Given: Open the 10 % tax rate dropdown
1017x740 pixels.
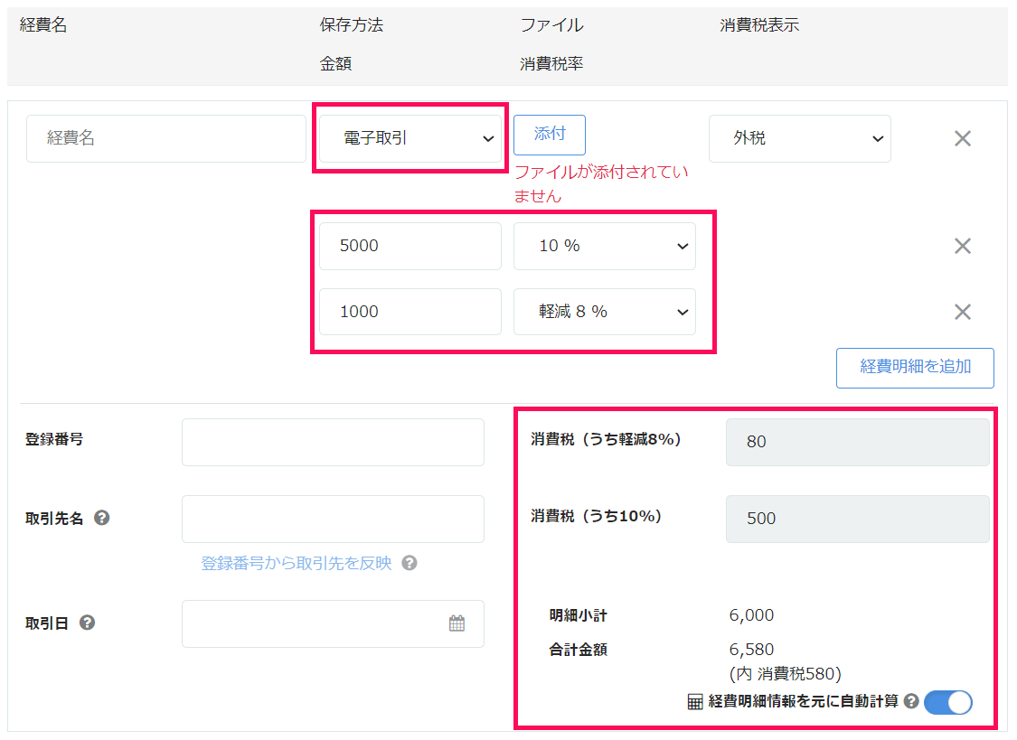Looking at the screenshot, I should (605, 247).
